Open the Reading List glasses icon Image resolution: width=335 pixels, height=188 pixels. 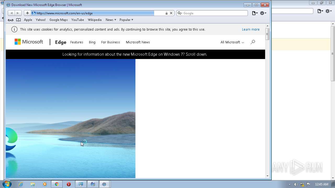tap(10, 20)
